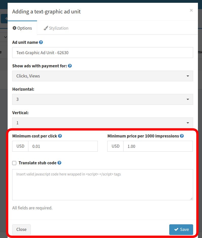Screen dimensions: 202x238
Task: Switch to the Stylization tab
Action: coord(56,28)
